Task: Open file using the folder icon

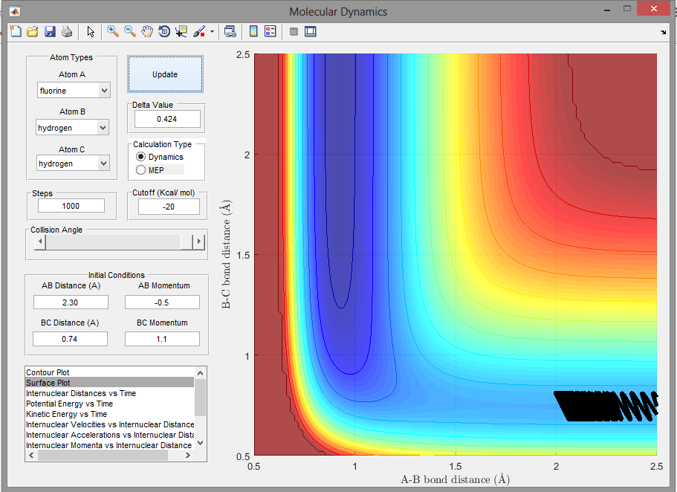Action: tap(33, 31)
